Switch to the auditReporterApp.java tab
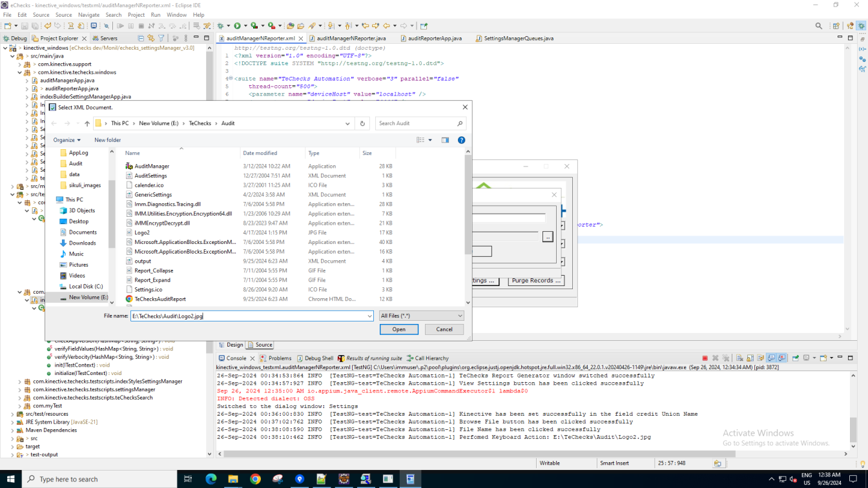The image size is (868, 488). 435,38
